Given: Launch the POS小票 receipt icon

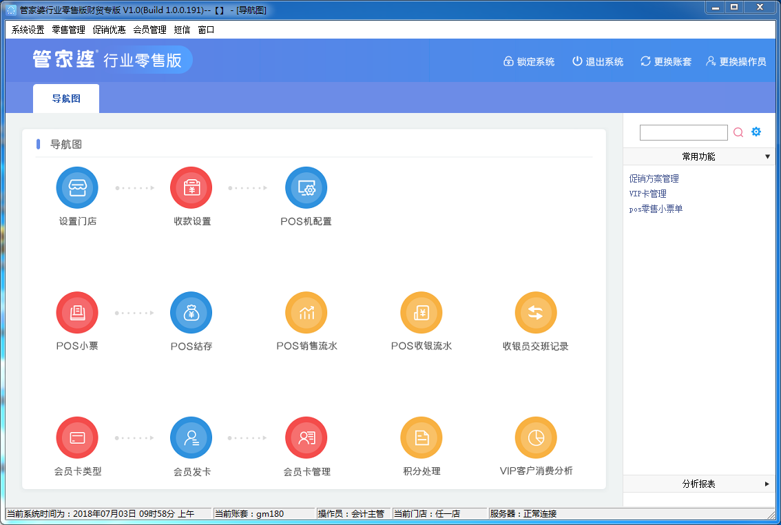Looking at the screenshot, I should coord(77,313).
